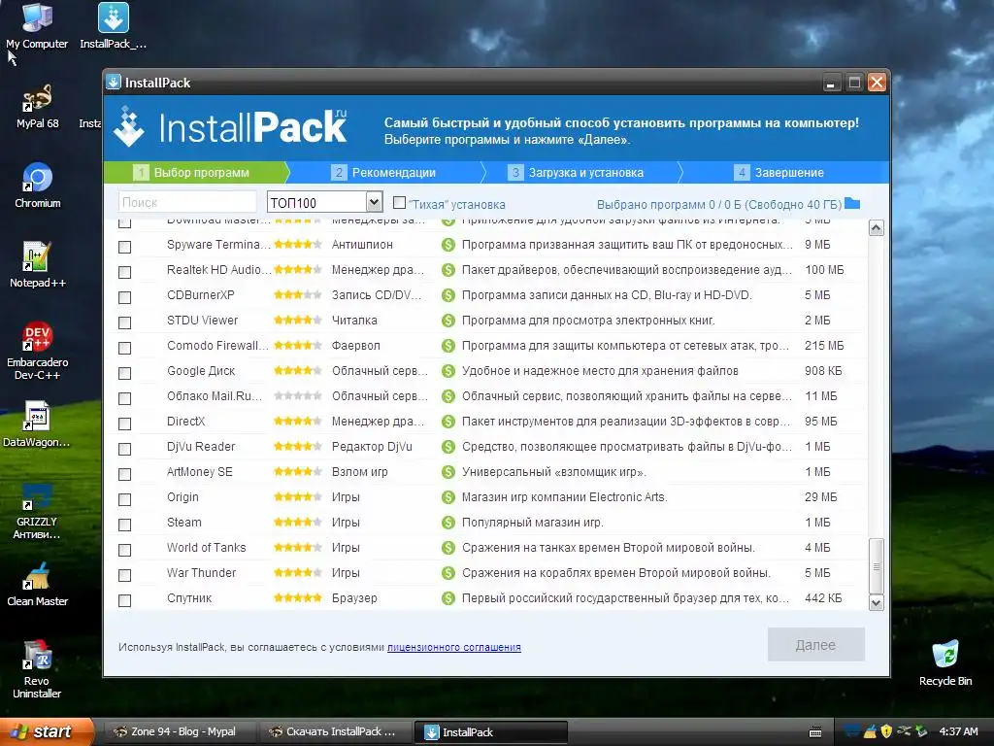Click the star rating of Спутник
Image resolution: width=994 pixels, height=746 pixels.
coord(297,598)
